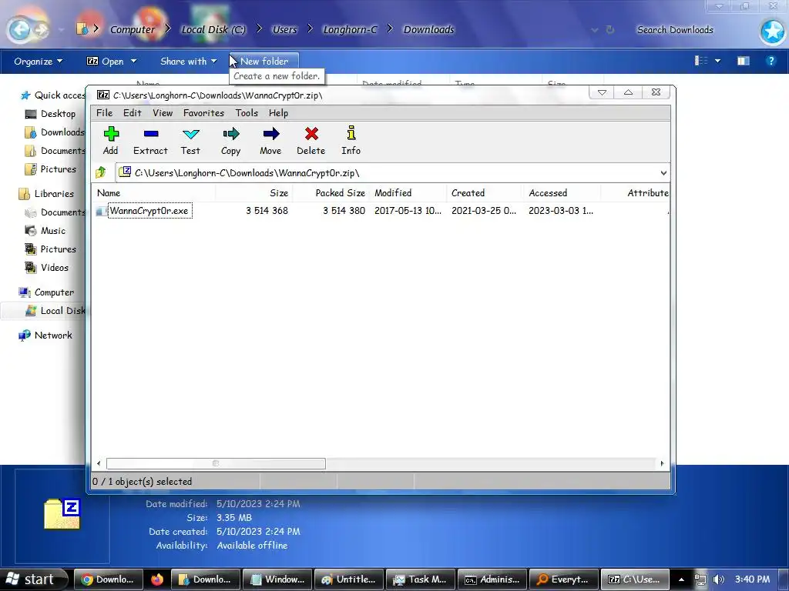Sort archive list by Name column

(153, 193)
